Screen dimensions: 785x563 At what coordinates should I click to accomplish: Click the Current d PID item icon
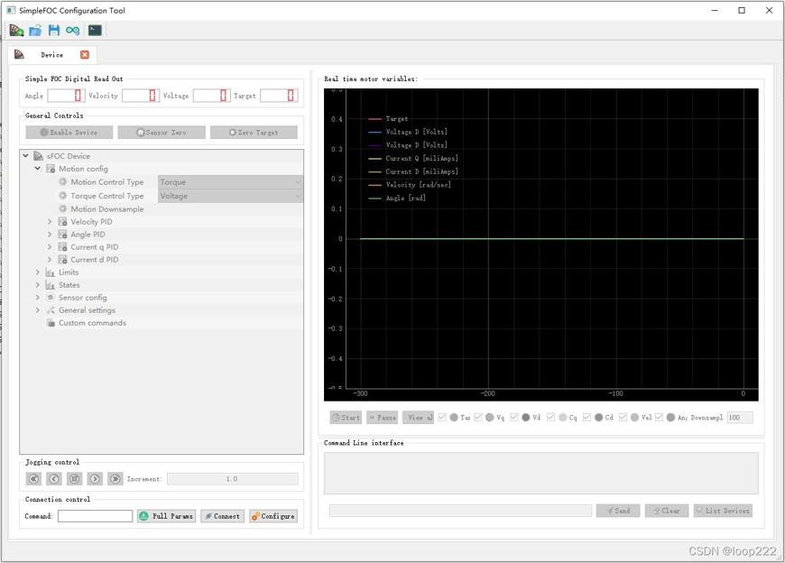tap(62, 260)
